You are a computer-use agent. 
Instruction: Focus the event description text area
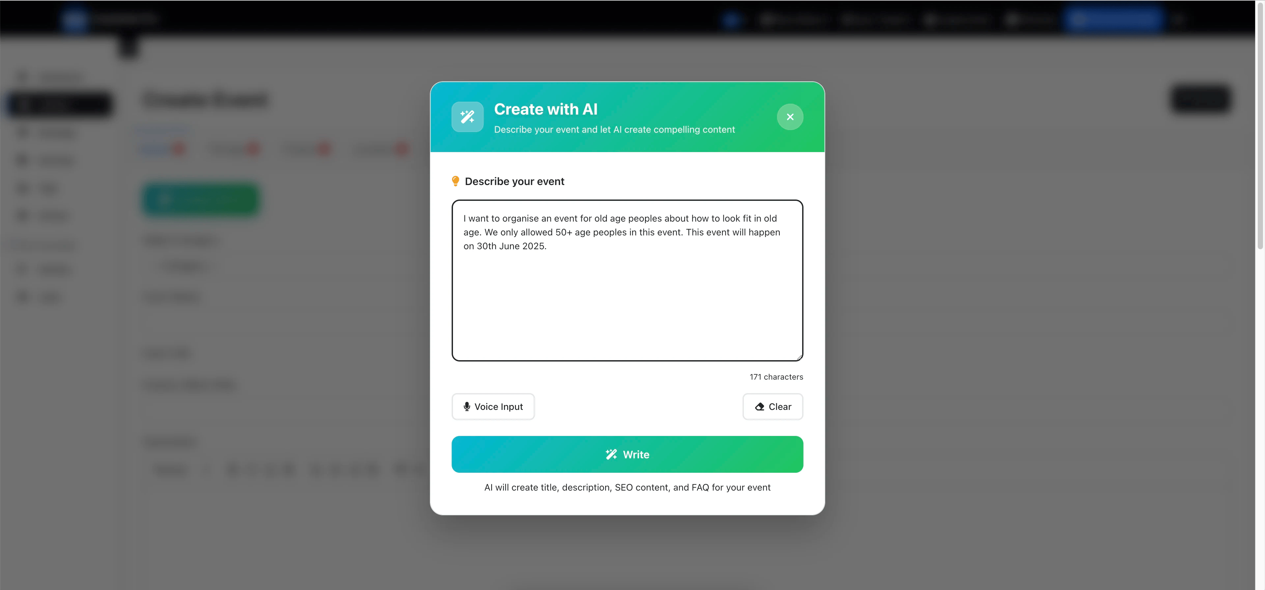click(627, 280)
